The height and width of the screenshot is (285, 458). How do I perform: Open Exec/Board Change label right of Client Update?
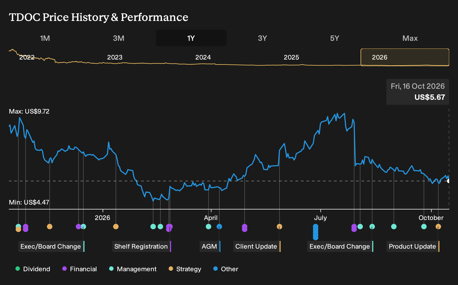tap(340, 246)
